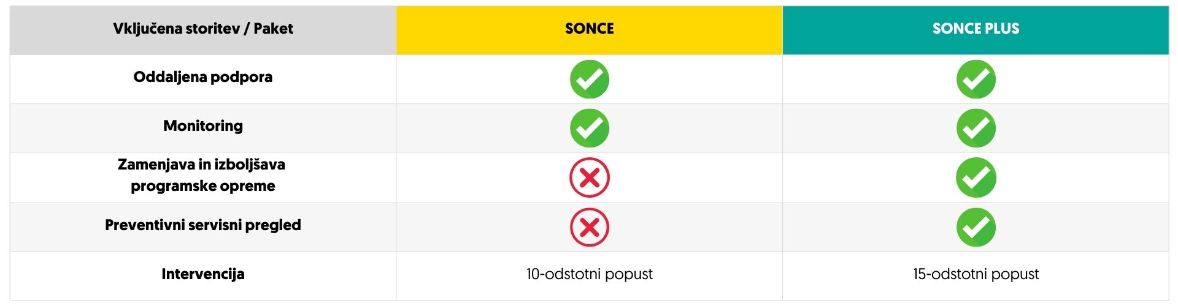The image size is (1178, 306).
Task: Click the Monitoring row label
Action: 203,126
